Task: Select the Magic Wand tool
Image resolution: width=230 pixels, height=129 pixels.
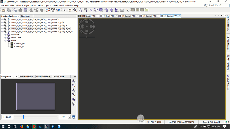Action: [127, 10]
